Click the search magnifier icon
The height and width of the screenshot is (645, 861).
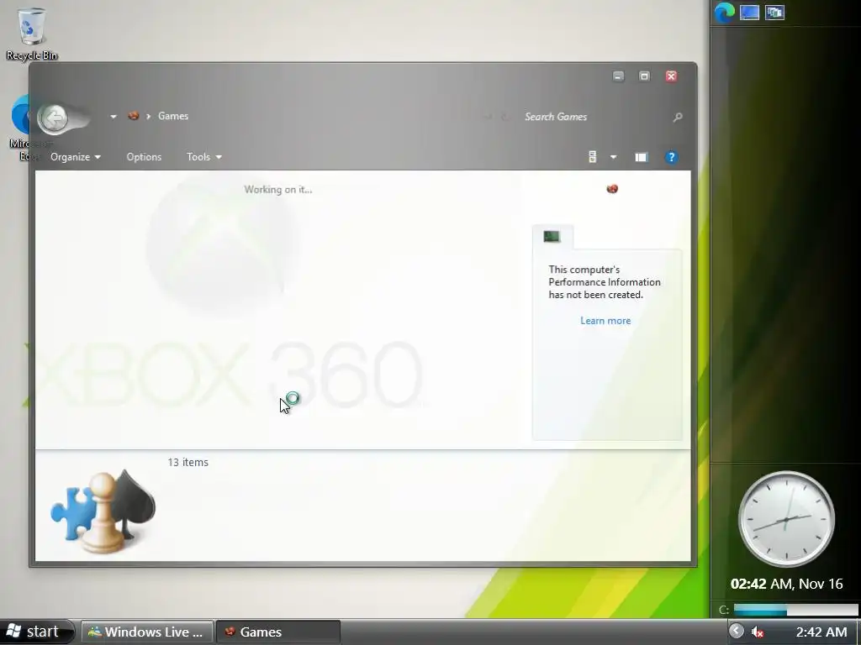(678, 117)
